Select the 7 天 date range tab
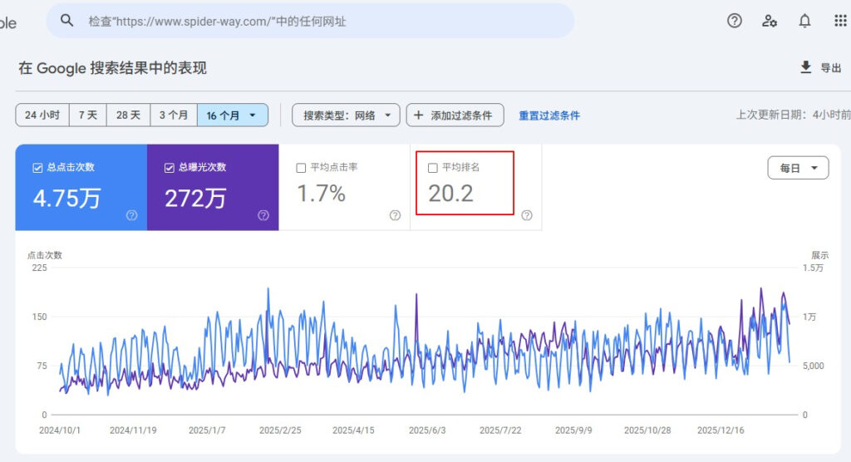Screen dimensions: 851x462 [87, 116]
